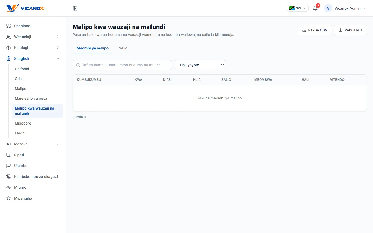Screen dimensions: 373x233
Task: Open Uhifadhi in the sidebar
Action: click(37, 69)
